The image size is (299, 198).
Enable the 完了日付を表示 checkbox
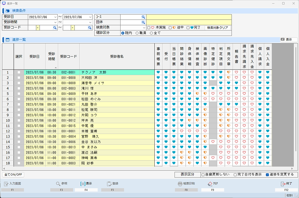tap(235, 175)
